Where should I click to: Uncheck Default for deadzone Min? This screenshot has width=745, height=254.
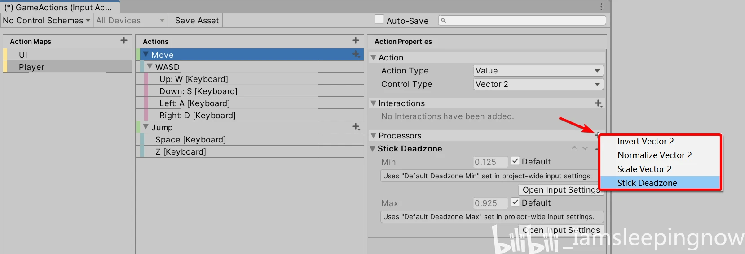516,161
